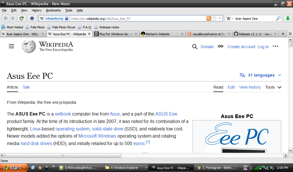
Task: Close the Plus For Windows Xp tab
Action: (136, 34)
